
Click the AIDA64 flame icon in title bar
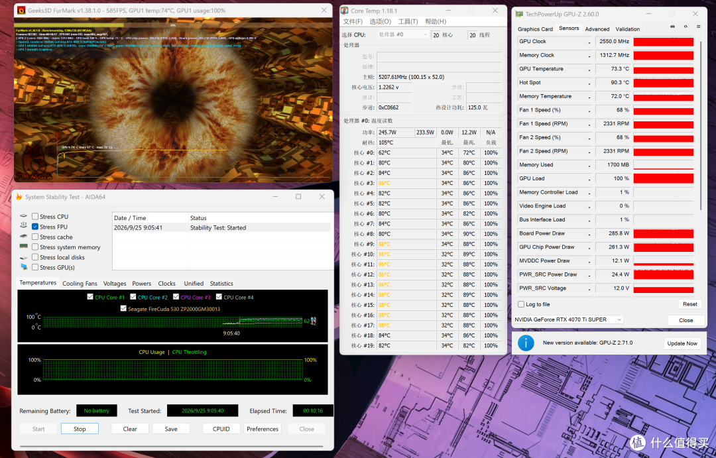point(19,197)
